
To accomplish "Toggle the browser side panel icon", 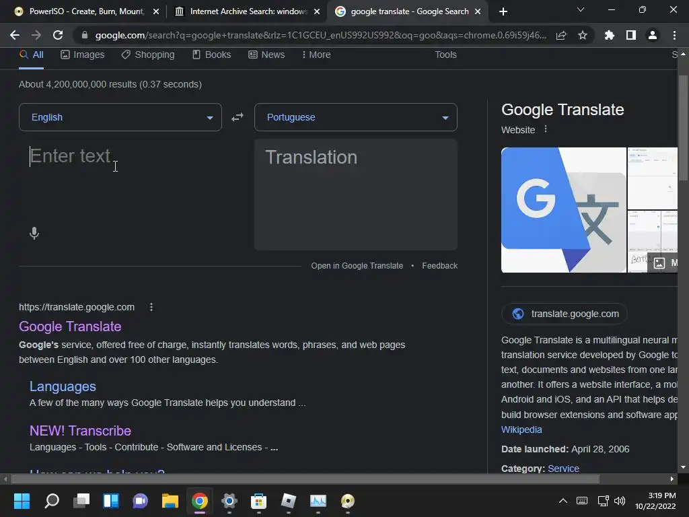I will click(x=631, y=35).
